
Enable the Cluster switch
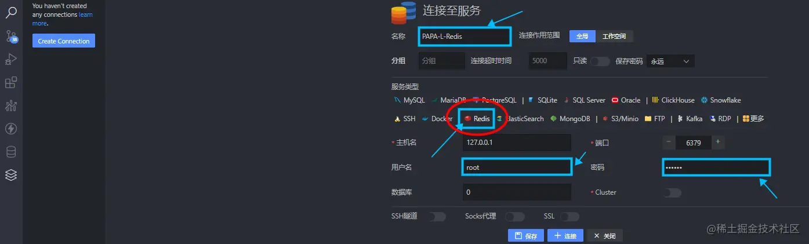coord(672,192)
